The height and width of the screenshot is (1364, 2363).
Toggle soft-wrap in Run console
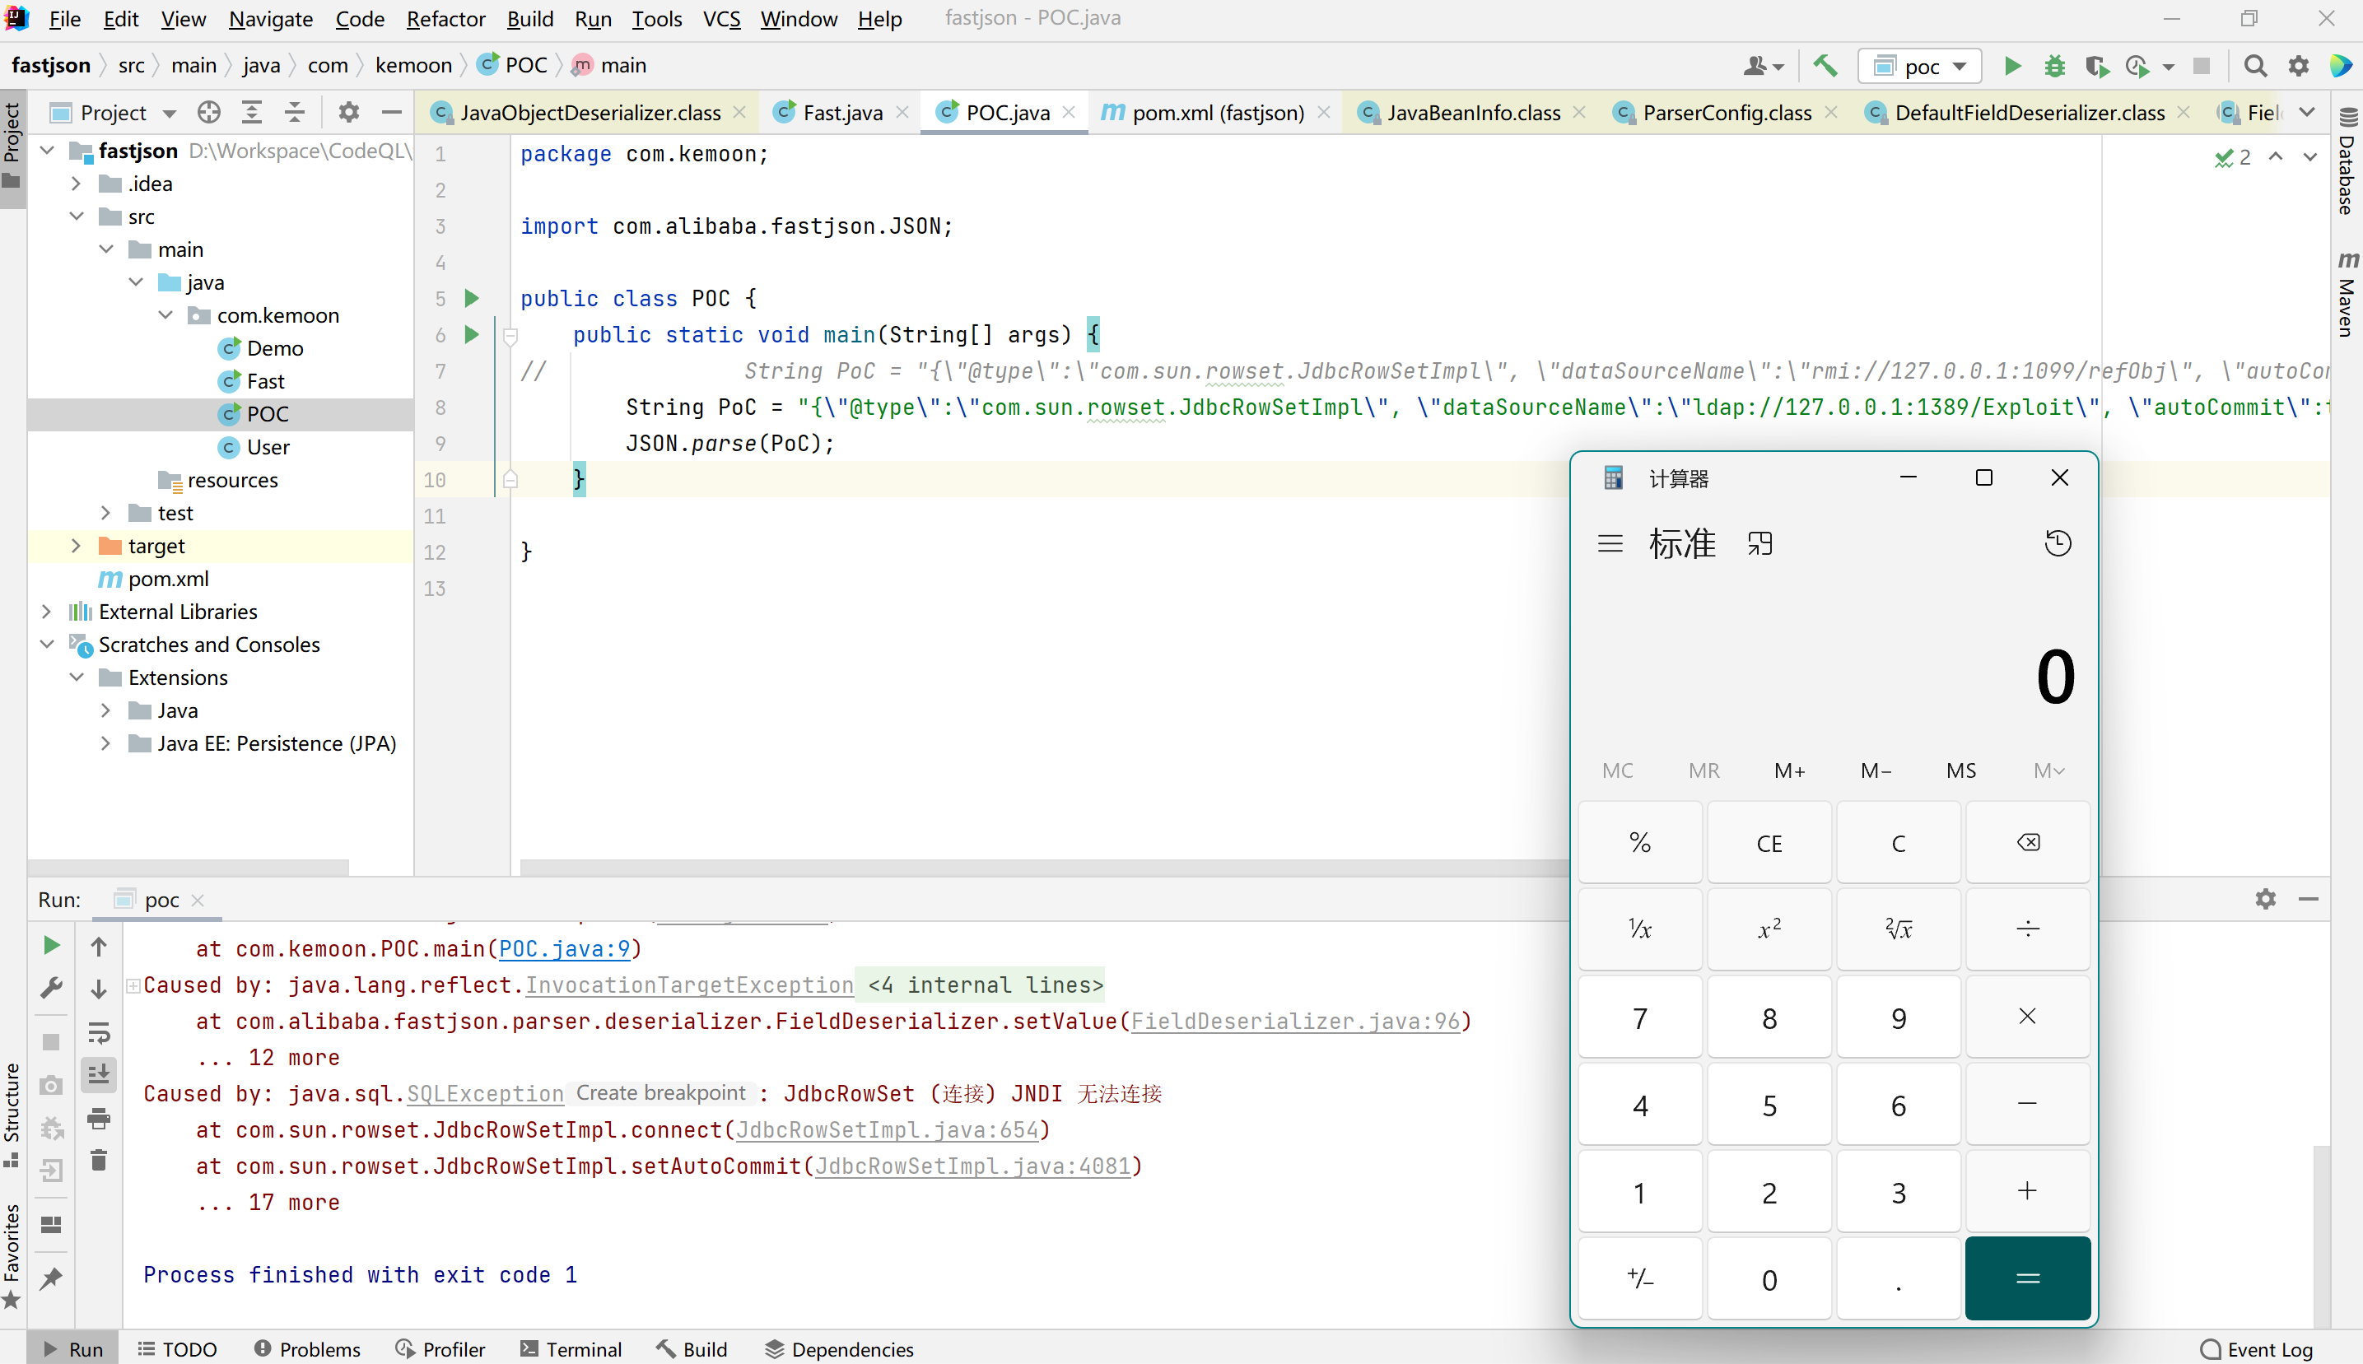[98, 1031]
